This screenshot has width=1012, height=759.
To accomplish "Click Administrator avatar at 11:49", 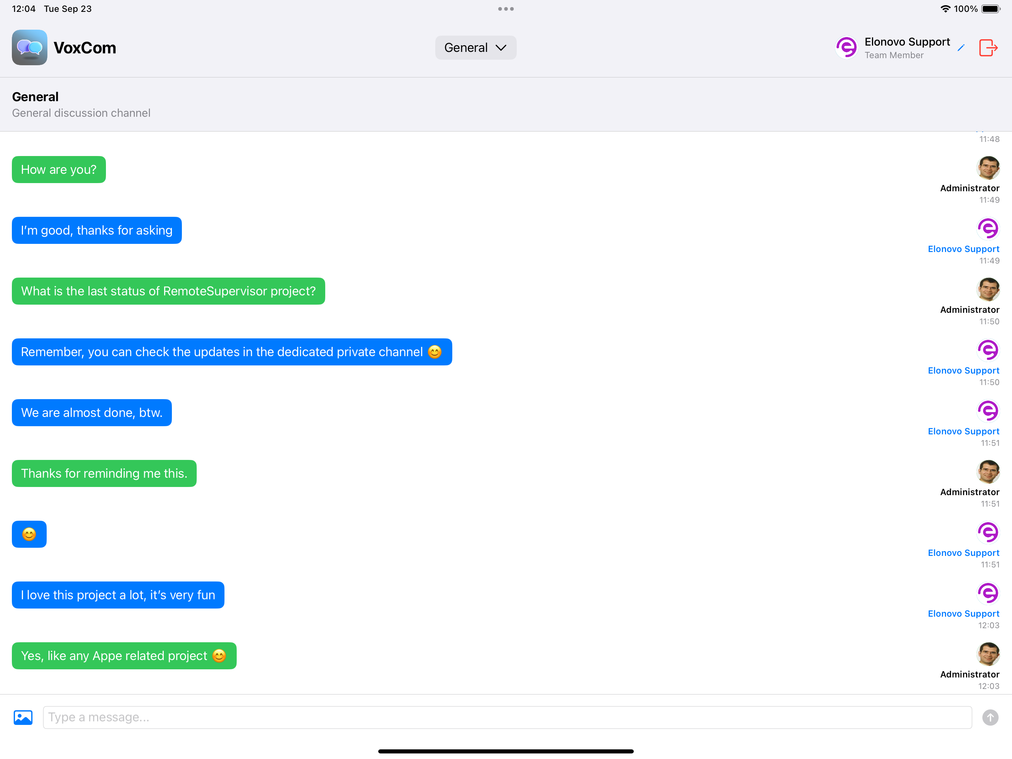I will pyautogui.click(x=988, y=168).
